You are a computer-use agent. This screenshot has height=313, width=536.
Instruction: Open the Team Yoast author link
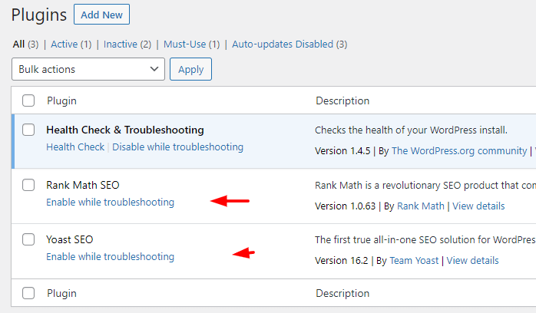point(414,261)
